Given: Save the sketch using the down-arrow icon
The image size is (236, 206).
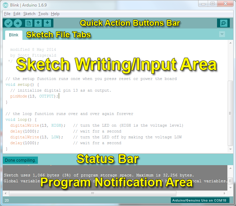Looking at the screenshot, I should [x=48, y=23].
